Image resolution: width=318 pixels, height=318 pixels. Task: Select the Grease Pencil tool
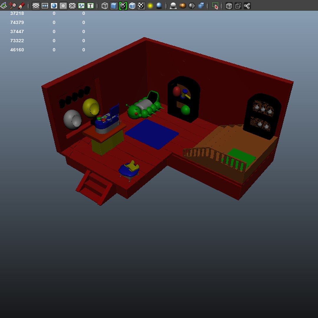[x=21, y=6]
